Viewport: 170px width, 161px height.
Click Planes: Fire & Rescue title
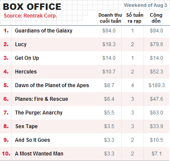pos(42,99)
